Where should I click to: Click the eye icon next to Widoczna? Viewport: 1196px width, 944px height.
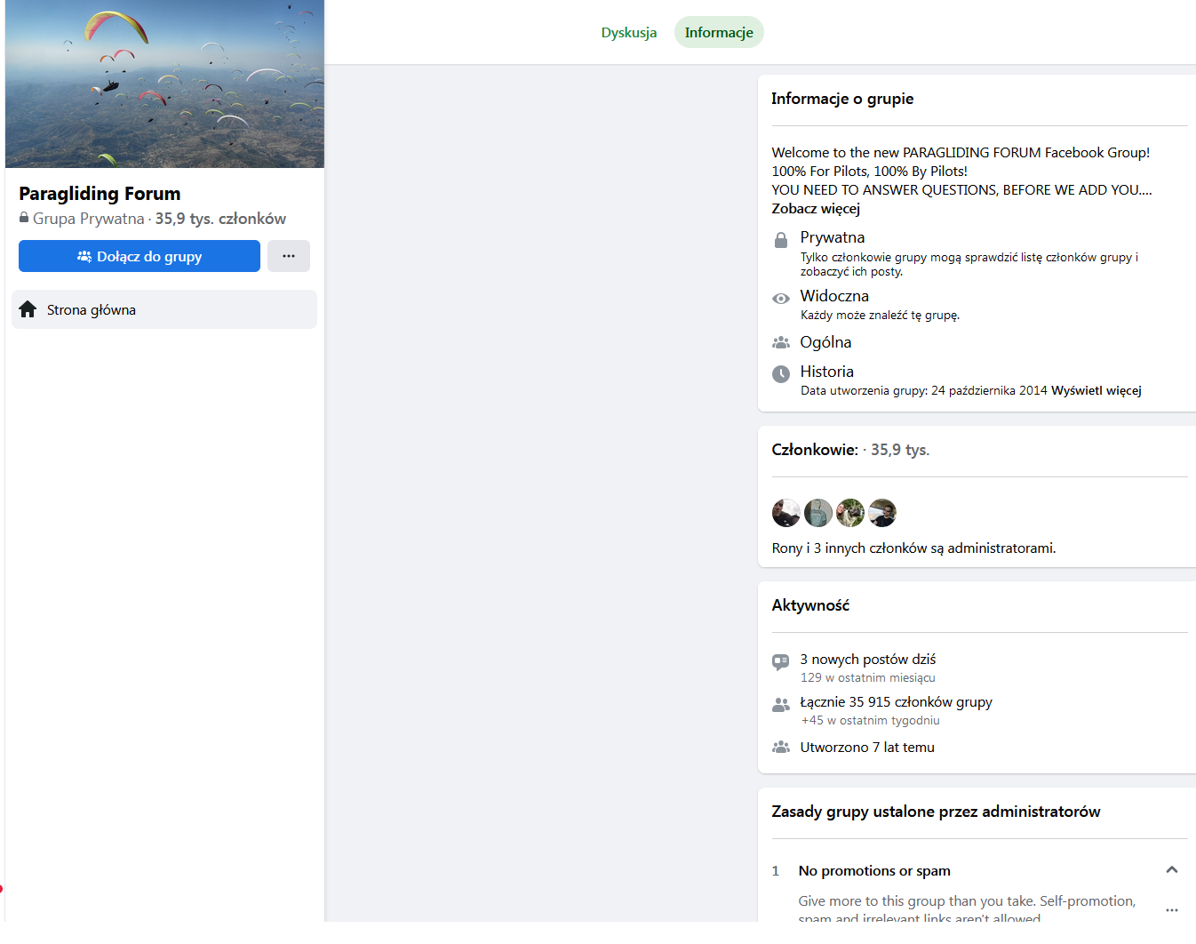[x=781, y=299]
